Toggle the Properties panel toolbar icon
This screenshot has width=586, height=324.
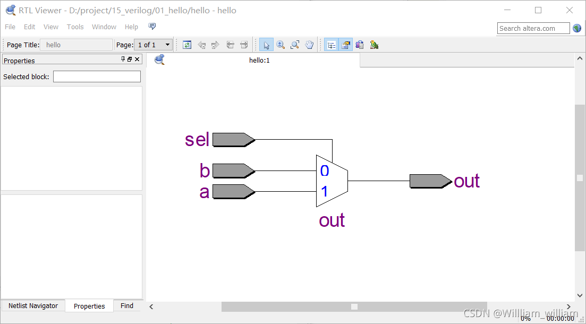point(345,45)
